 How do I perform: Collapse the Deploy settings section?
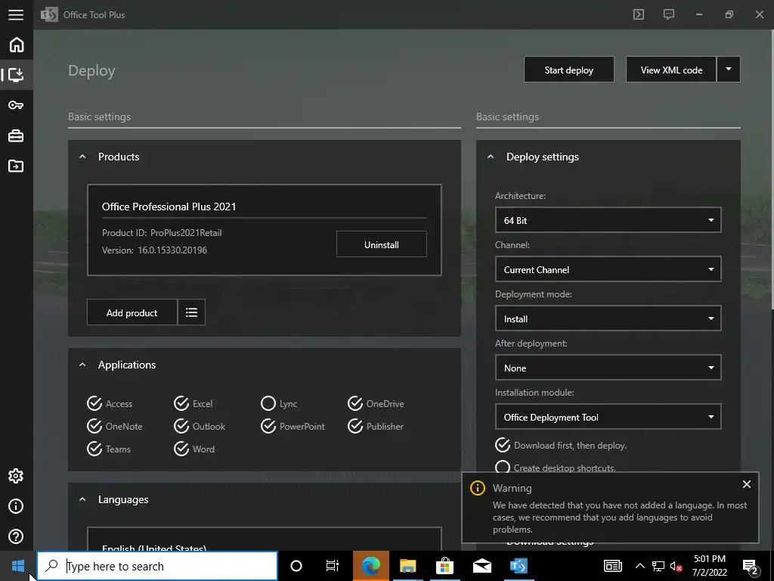click(490, 157)
